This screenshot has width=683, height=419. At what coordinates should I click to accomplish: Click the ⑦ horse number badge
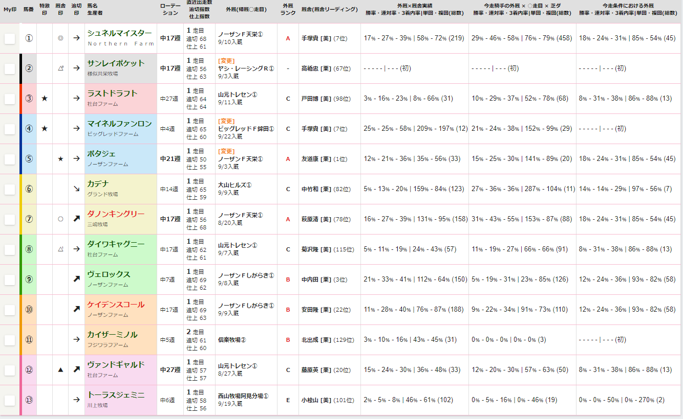click(28, 219)
